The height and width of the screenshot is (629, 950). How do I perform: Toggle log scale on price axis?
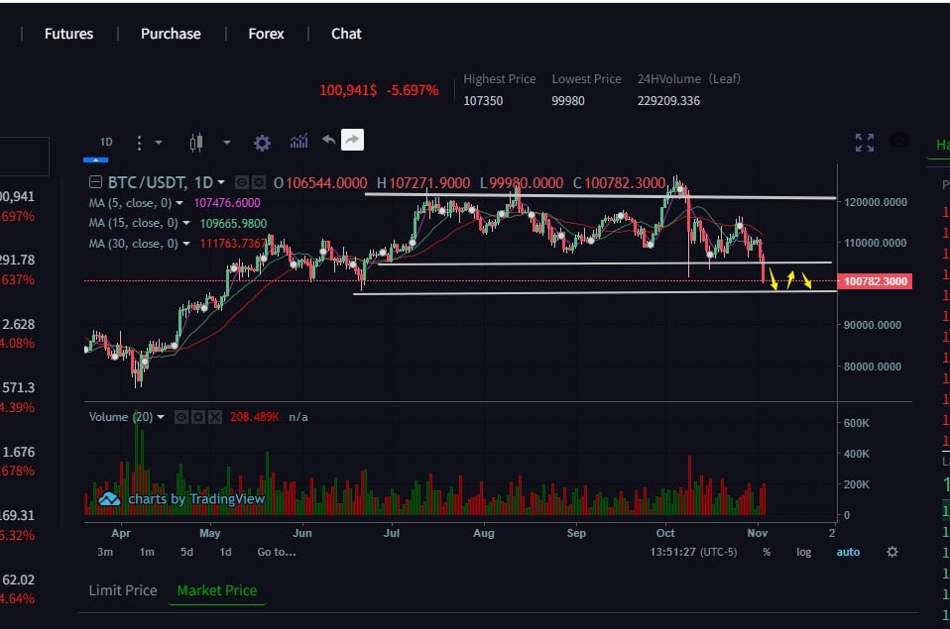click(x=803, y=552)
